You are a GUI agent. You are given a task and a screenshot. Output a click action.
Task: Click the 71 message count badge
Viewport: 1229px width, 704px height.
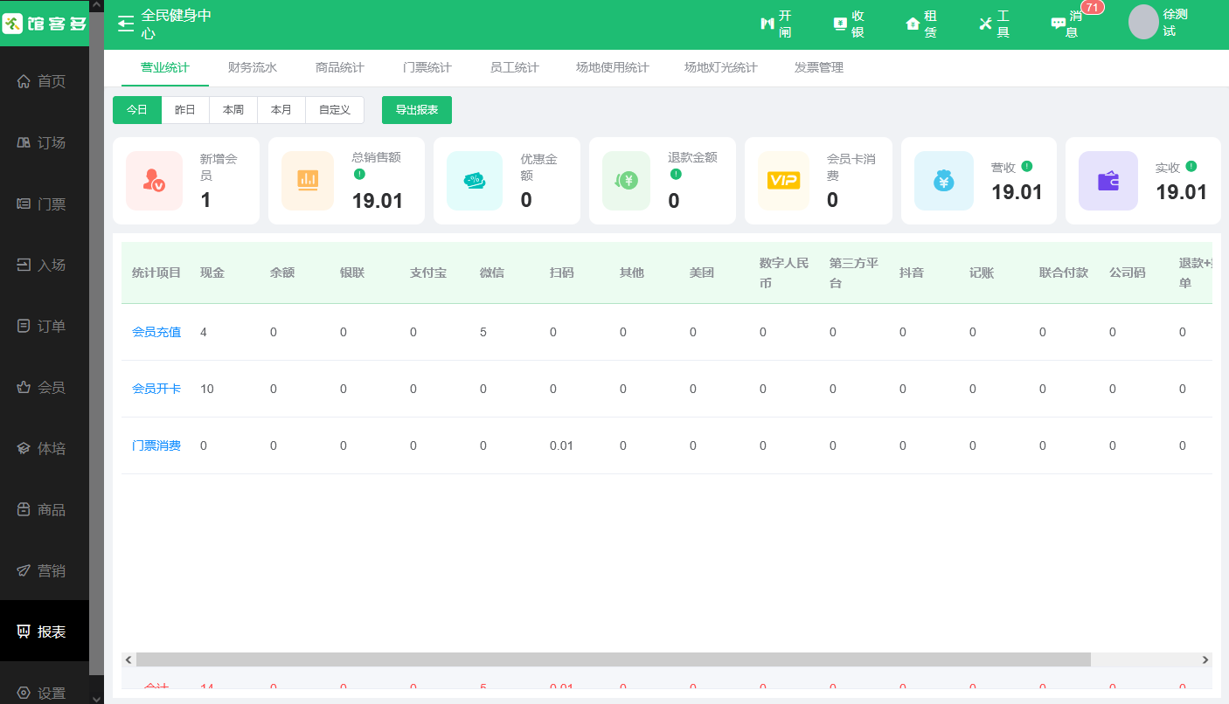(1093, 7)
